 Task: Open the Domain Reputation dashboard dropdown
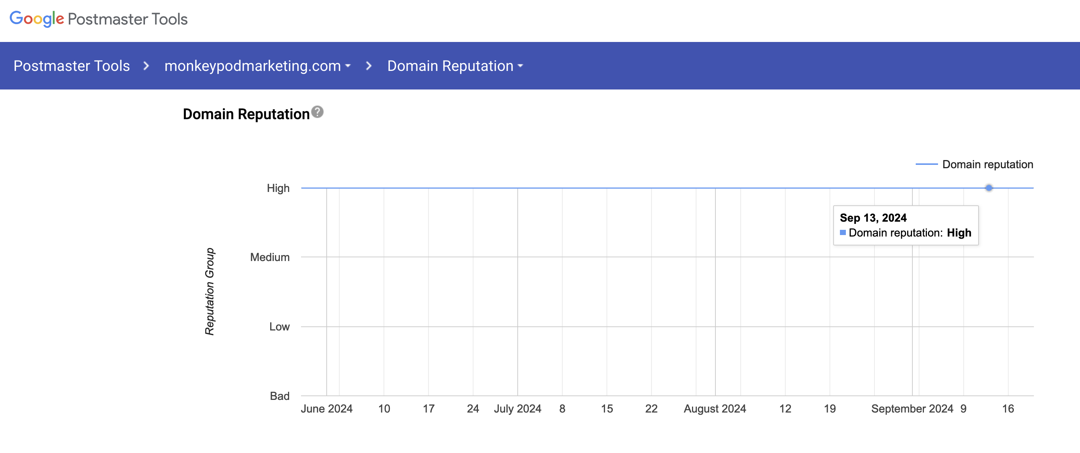tap(455, 66)
